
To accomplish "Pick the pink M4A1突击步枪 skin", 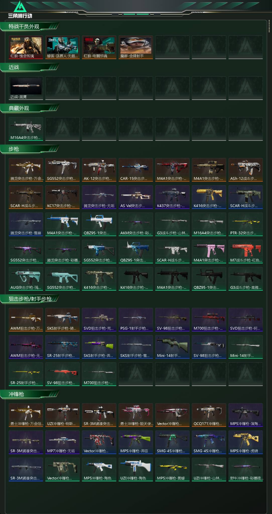I will (x=209, y=252).
